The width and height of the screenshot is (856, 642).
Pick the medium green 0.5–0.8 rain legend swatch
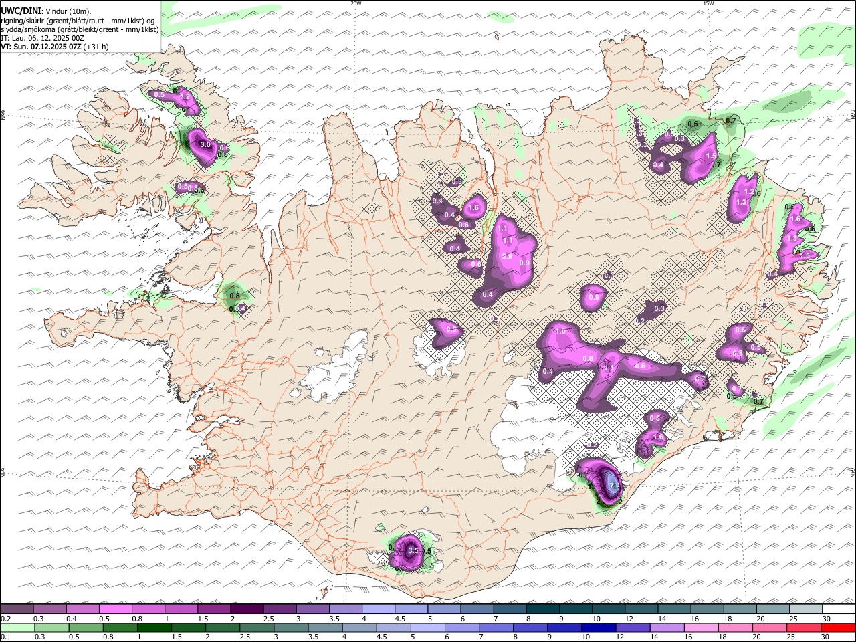tap(86, 628)
